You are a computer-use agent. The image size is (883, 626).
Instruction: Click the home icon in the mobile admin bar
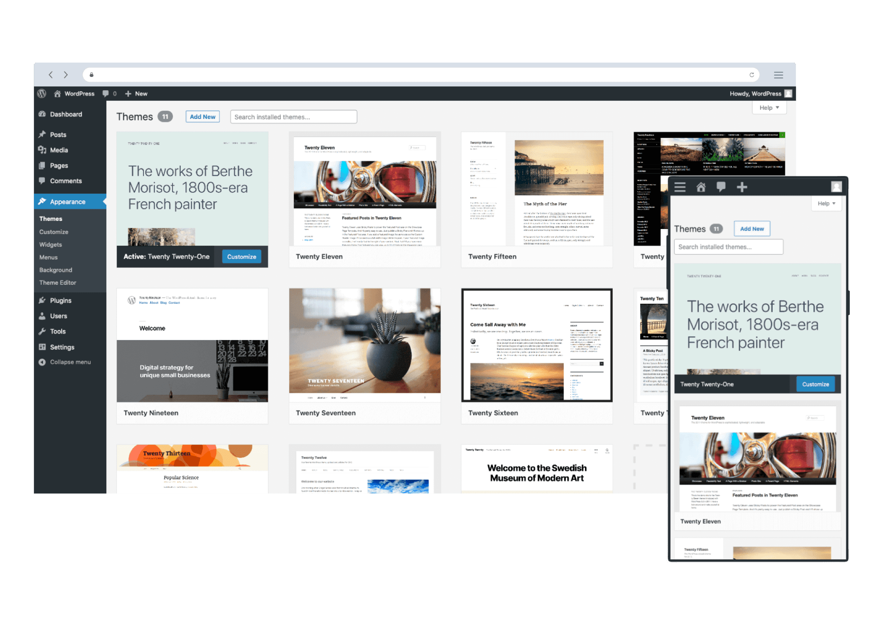click(701, 187)
